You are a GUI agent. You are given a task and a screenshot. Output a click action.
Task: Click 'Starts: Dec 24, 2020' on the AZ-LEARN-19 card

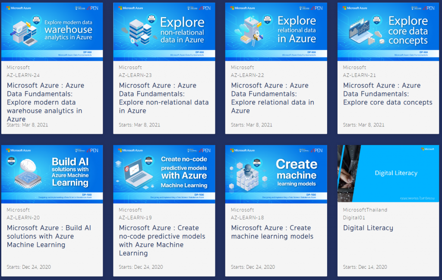click(x=141, y=267)
